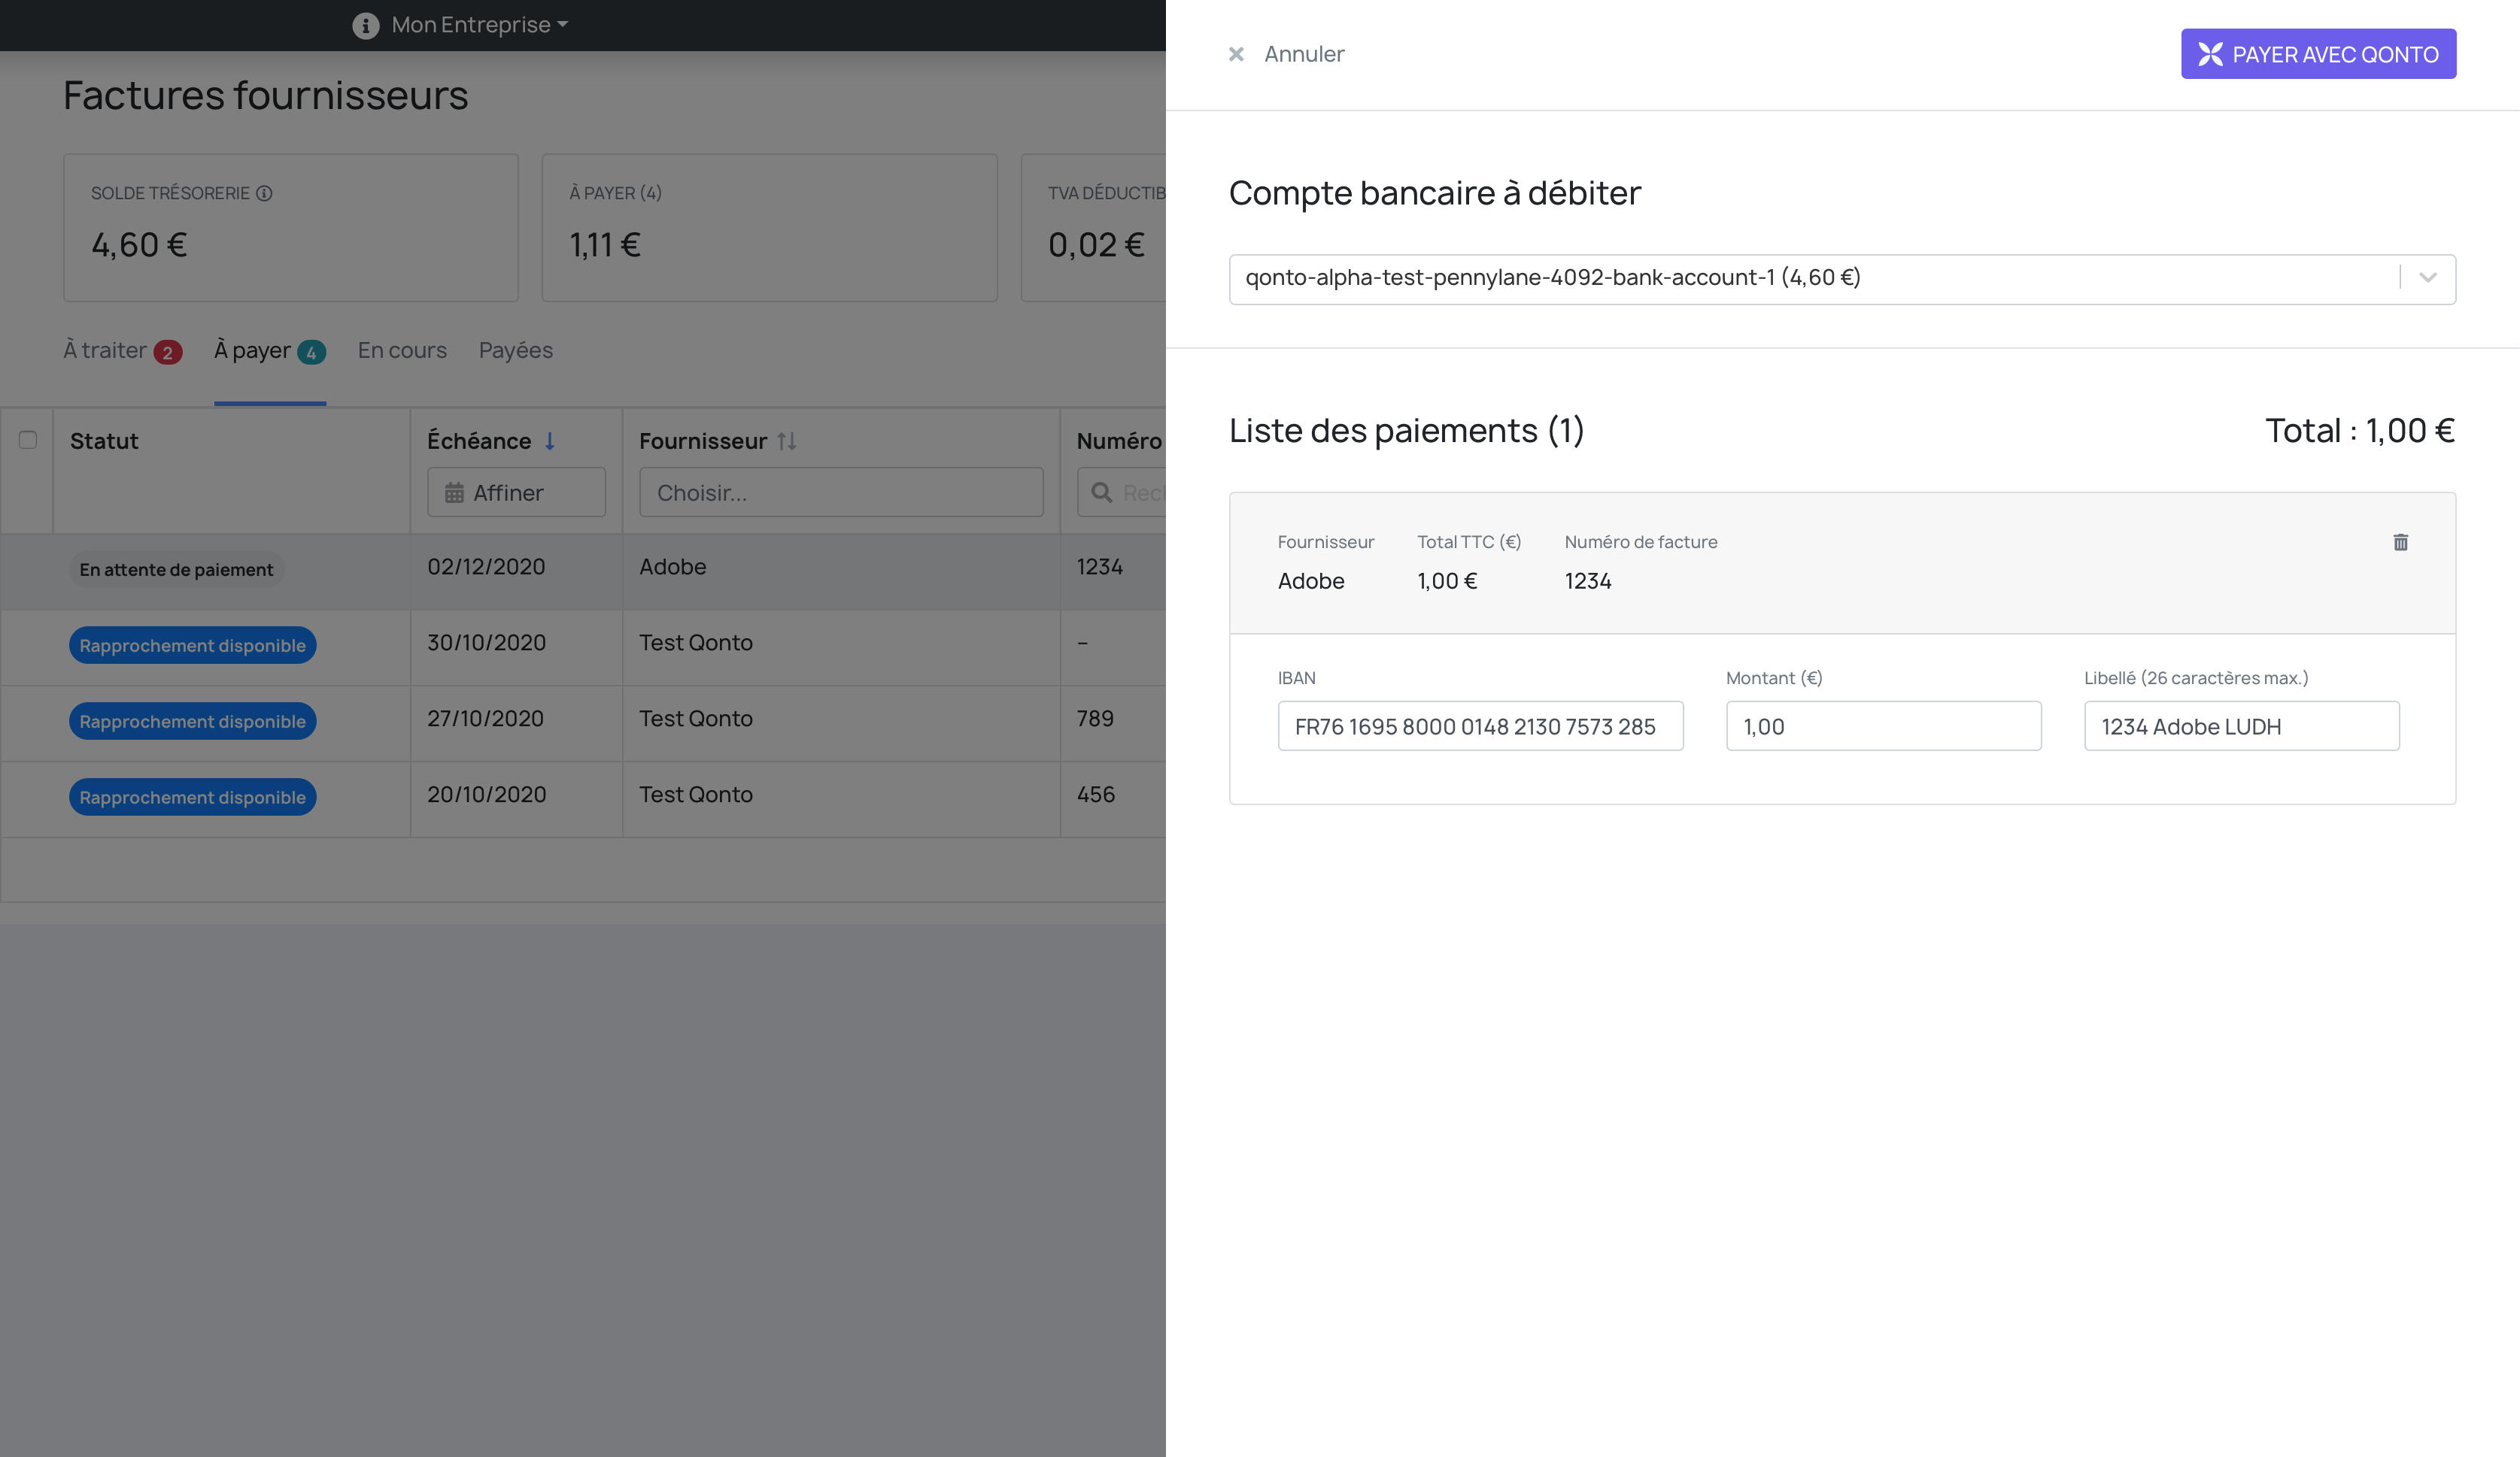Click the info icon beside Mon Entreprise
This screenshot has width=2520, height=1457.
(x=365, y=25)
